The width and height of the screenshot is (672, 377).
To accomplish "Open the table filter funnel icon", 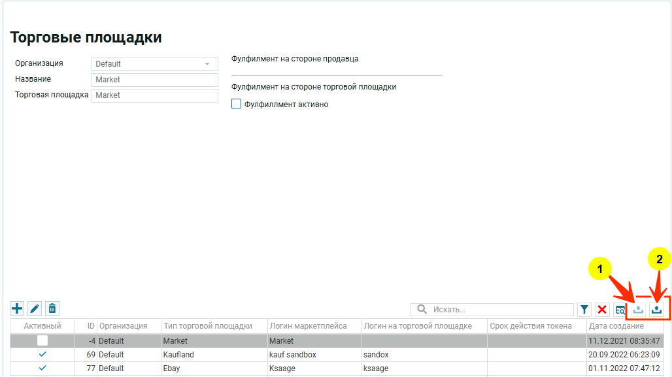I will (x=584, y=310).
